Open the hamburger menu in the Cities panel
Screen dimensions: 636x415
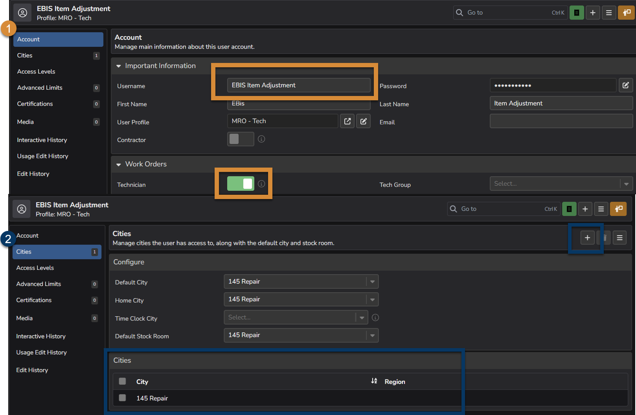[619, 238]
